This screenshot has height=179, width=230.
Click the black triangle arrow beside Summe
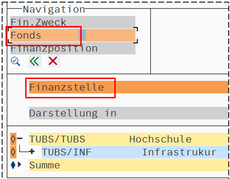point(20,165)
